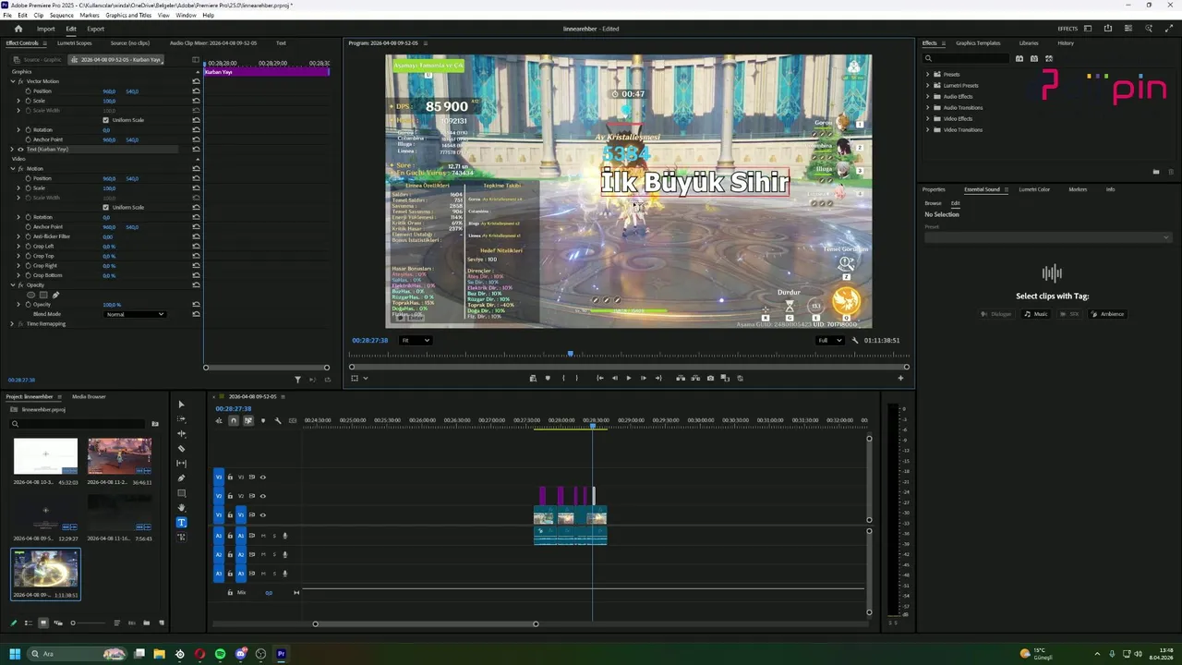Select the Music audio tag
The width and height of the screenshot is (1182, 665).
click(1036, 314)
